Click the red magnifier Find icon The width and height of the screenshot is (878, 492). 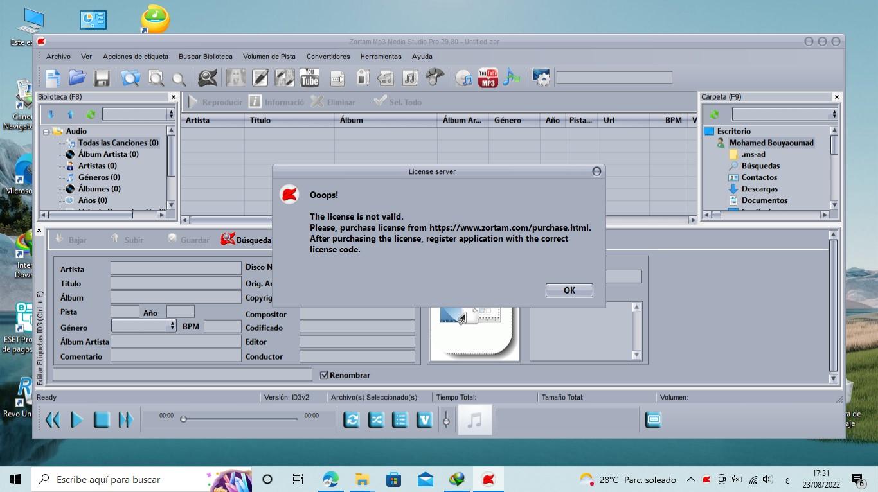pyautogui.click(x=208, y=78)
